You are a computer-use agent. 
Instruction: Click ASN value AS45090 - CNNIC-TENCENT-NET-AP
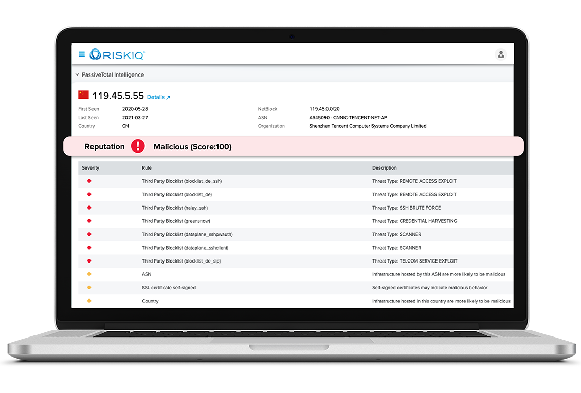(x=348, y=118)
